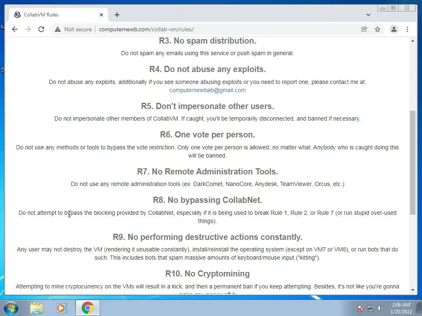The width and height of the screenshot is (422, 316).
Task: Open the volume speaker tray icon
Action: tap(380, 308)
